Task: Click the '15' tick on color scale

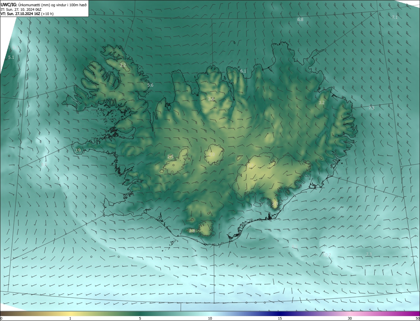Action: coord(280,318)
